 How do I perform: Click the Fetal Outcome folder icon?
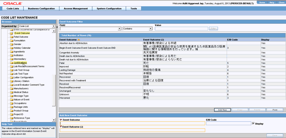point(11,37)
